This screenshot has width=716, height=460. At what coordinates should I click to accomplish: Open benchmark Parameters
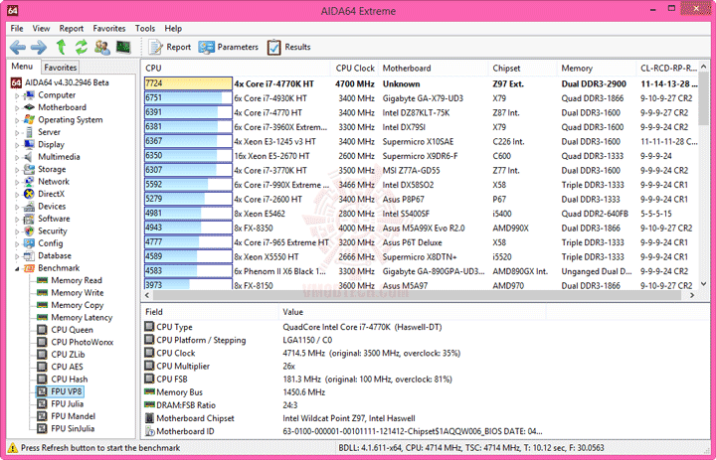point(229,47)
